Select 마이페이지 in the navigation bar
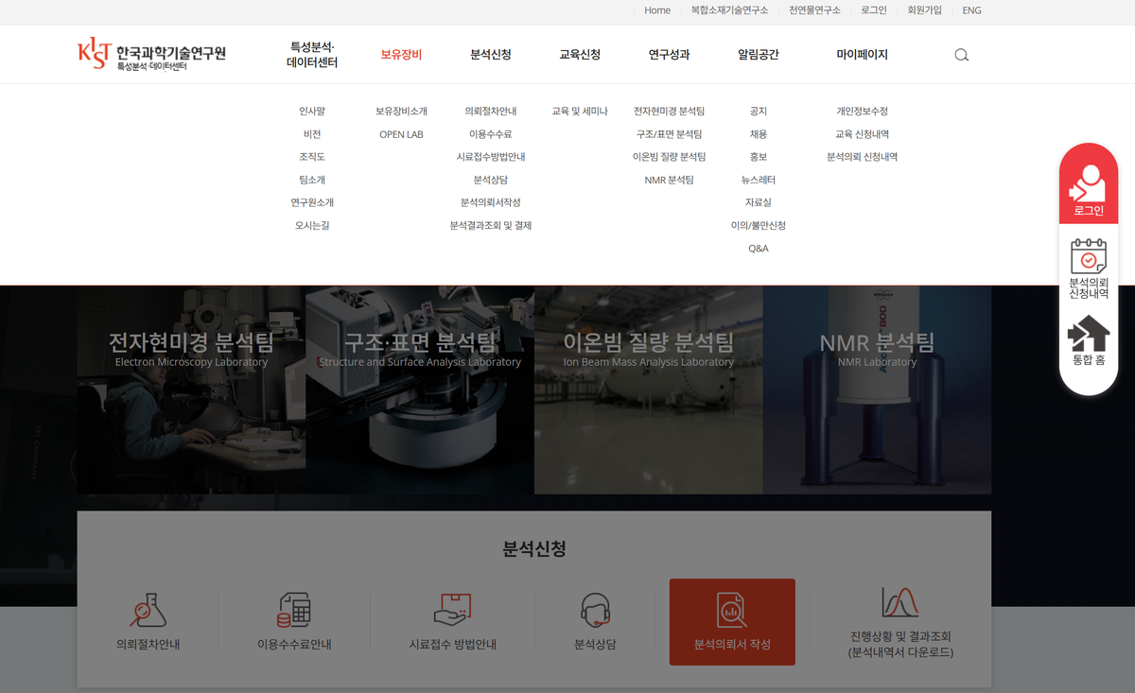Viewport: 1135px width, 693px height. point(862,55)
